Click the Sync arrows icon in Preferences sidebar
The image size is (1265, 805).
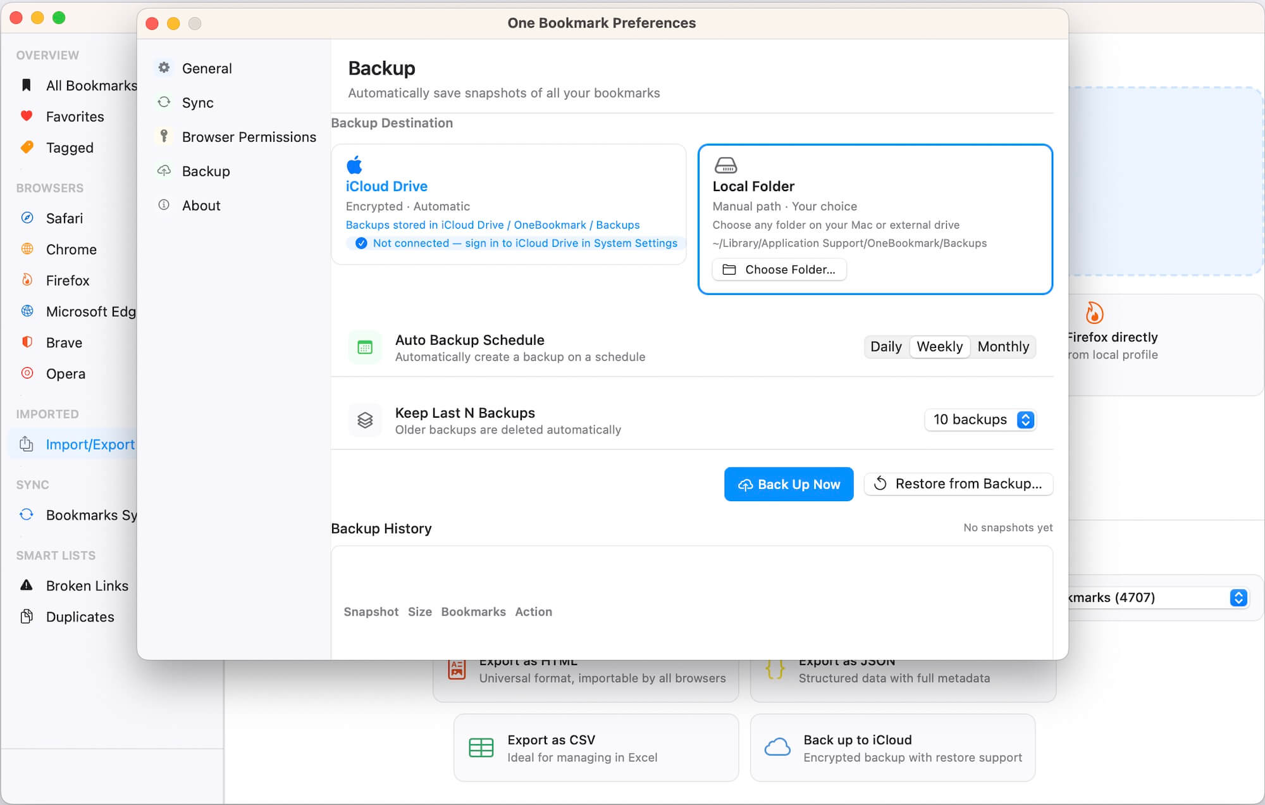(x=164, y=102)
